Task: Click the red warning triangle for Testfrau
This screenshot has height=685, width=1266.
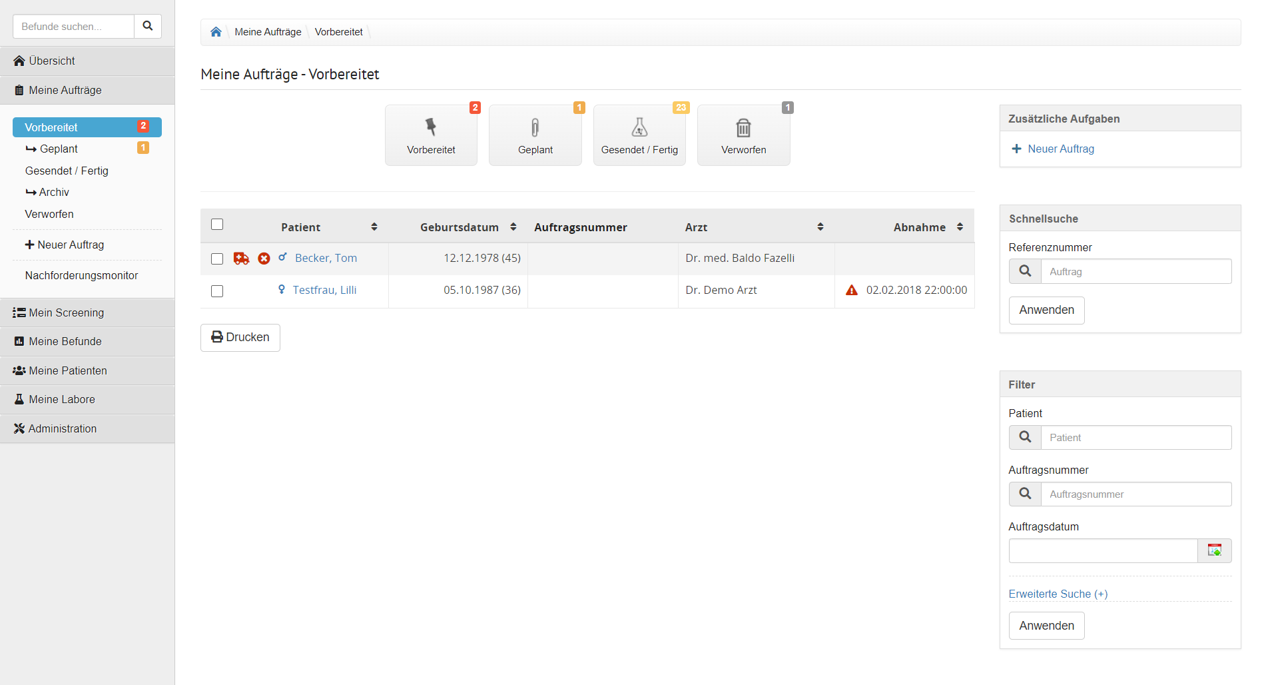Action: tap(851, 291)
